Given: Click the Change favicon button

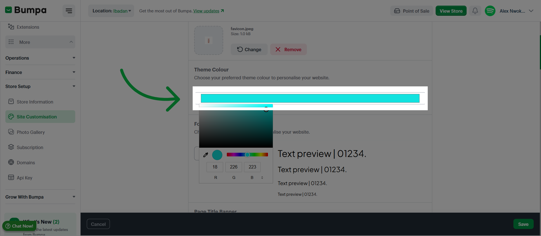Looking at the screenshot, I should click(x=249, y=50).
